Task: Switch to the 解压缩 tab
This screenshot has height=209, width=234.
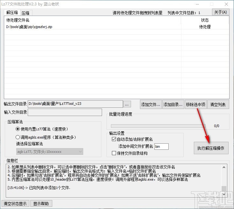Action: 12,12
